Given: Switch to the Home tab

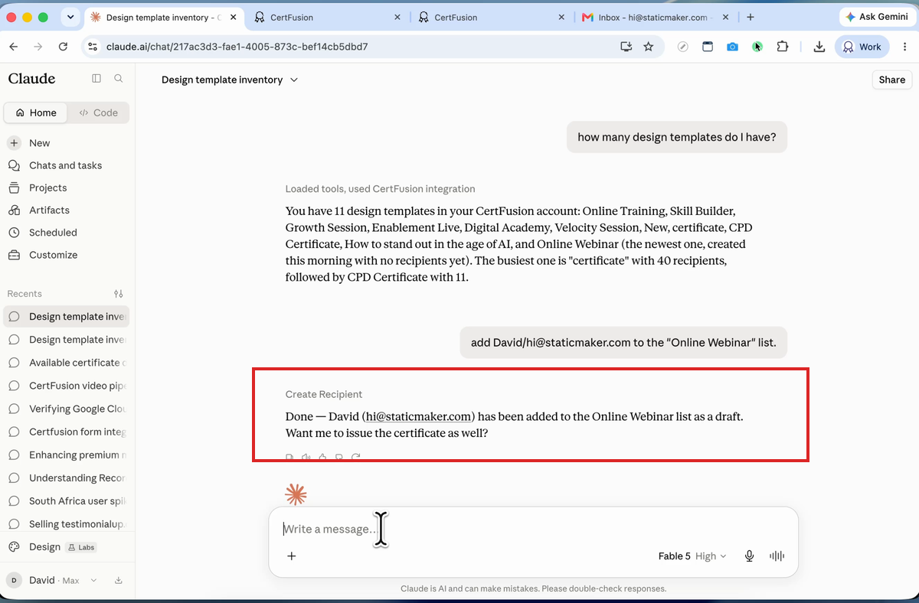Looking at the screenshot, I should [x=36, y=112].
